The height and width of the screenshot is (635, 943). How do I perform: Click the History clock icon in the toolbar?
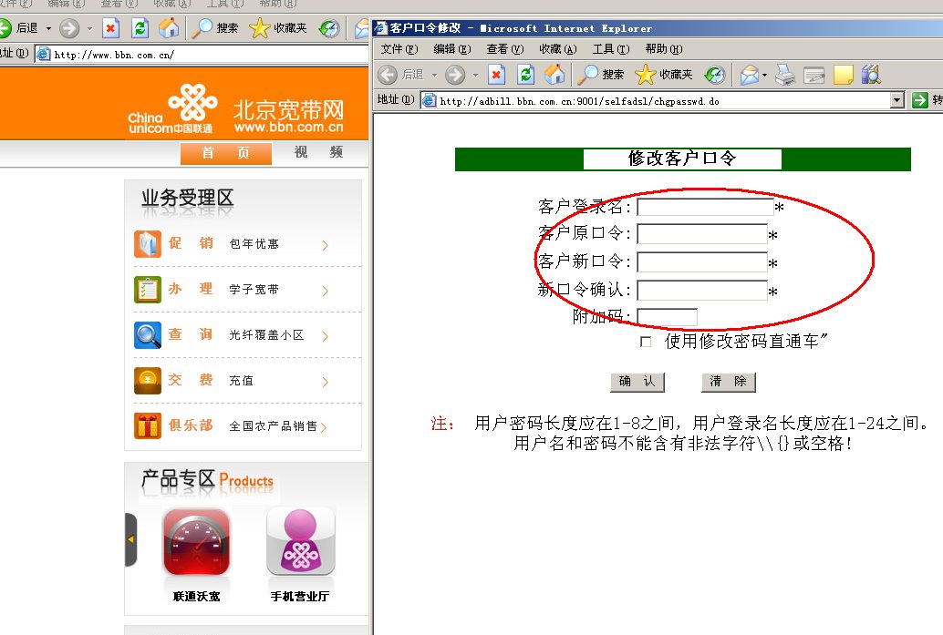(717, 75)
